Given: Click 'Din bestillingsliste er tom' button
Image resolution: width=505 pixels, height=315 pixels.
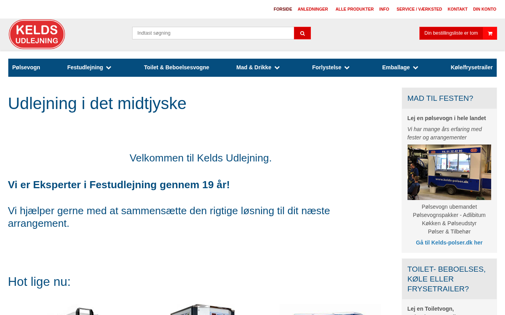Looking at the screenshot, I should [451, 33].
